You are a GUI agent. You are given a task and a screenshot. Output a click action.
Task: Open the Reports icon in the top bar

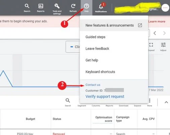[x=41, y=6]
